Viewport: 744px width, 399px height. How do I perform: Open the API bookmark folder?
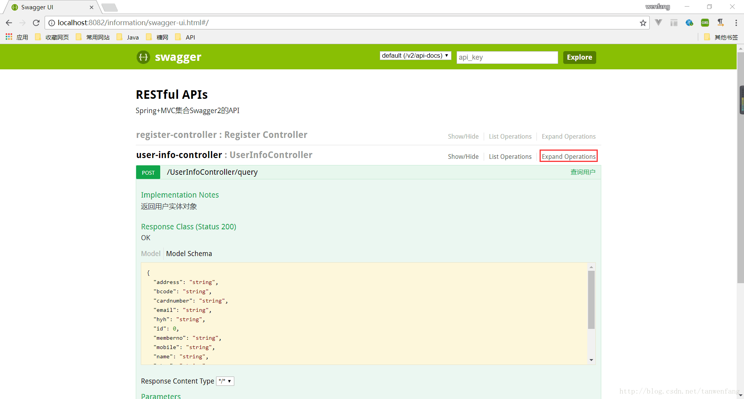pyautogui.click(x=185, y=37)
